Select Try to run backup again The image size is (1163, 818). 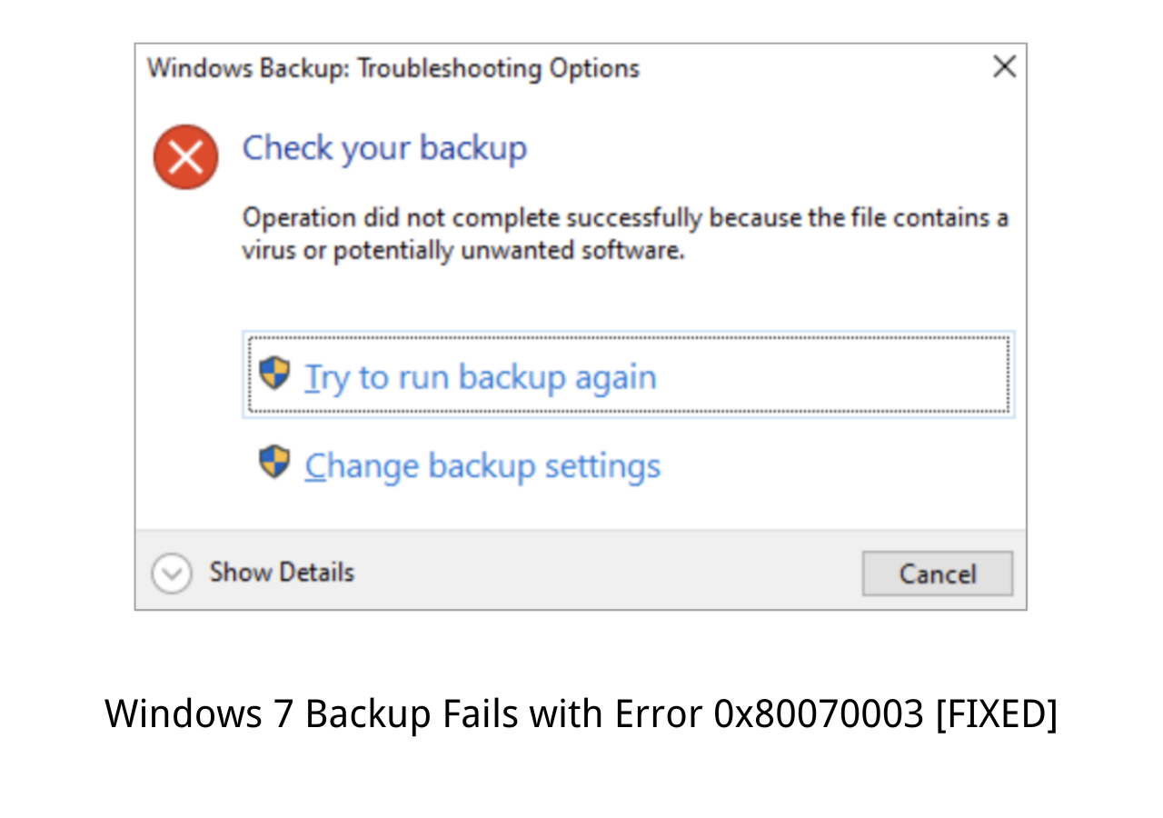pyautogui.click(x=481, y=377)
